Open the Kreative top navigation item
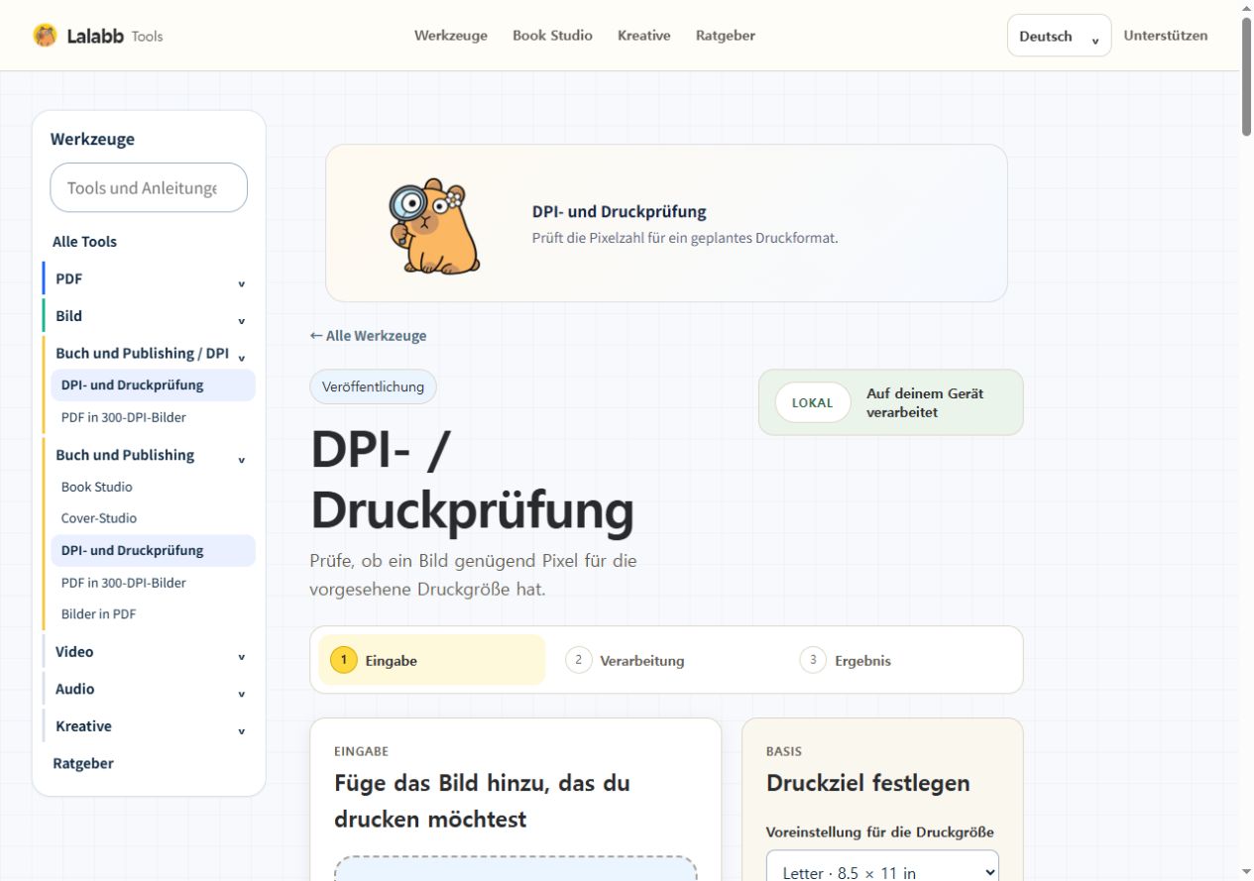Image resolution: width=1254 pixels, height=881 pixels. click(644, 36)
